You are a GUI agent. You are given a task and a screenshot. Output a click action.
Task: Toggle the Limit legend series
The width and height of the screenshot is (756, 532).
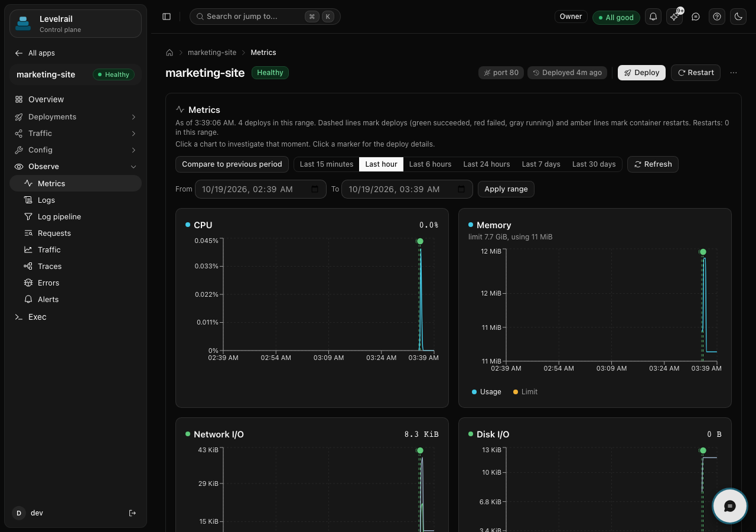pyautogui.click(x=525, y=392)
